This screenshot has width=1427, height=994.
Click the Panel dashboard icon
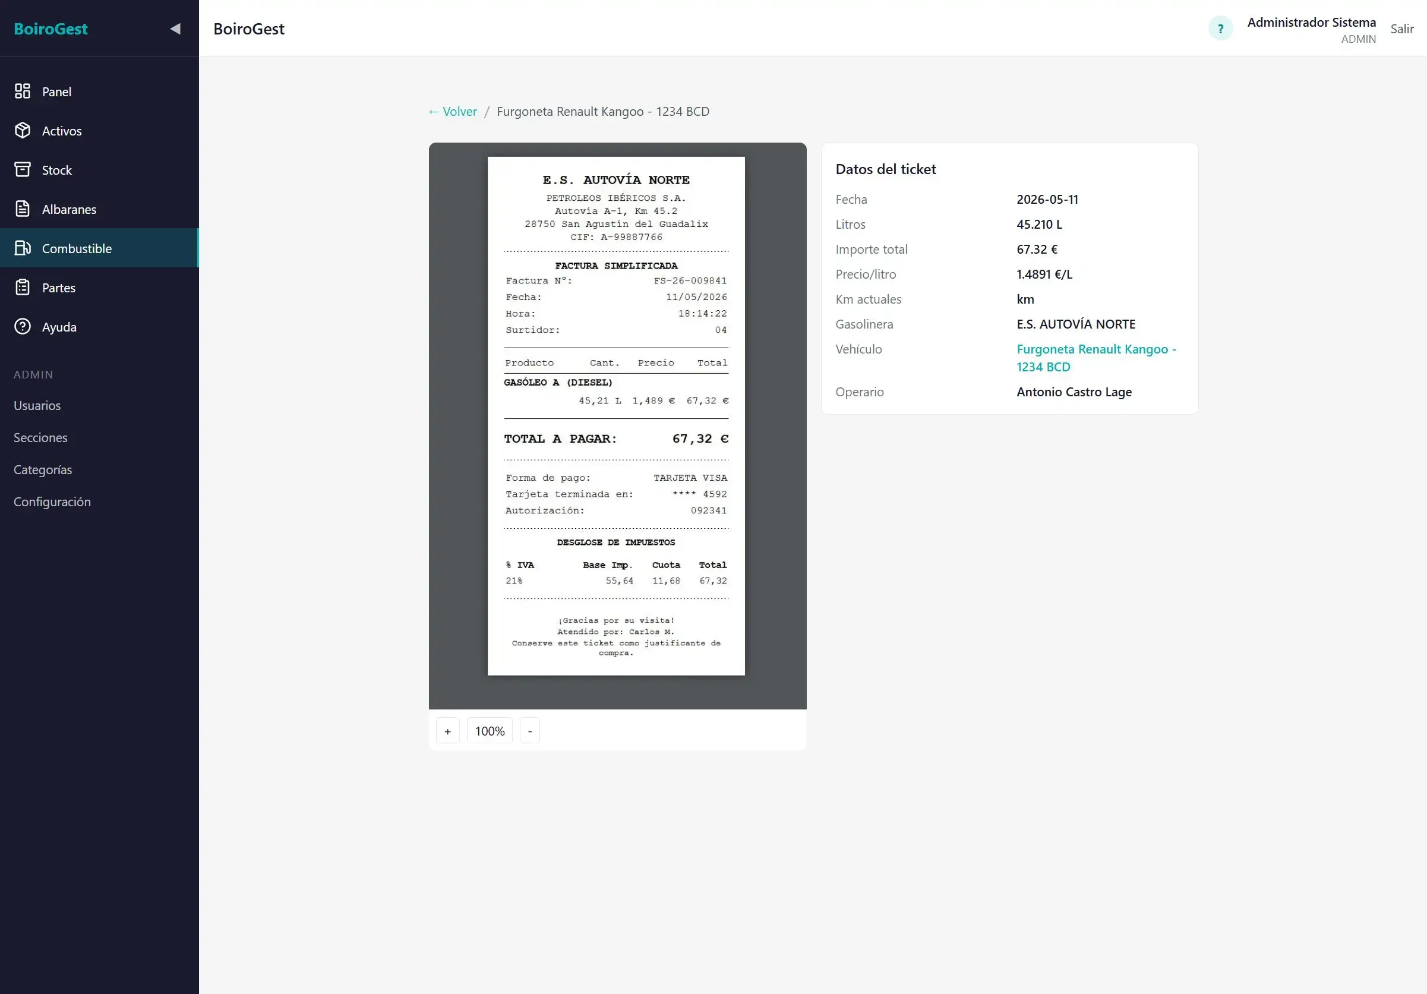tap(23, 91)
